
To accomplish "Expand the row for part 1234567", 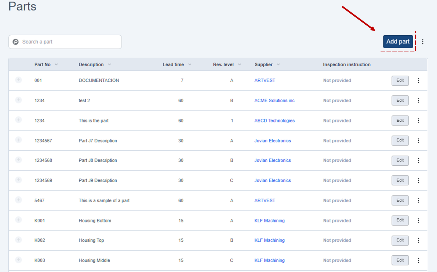I will tap(18, 140).
